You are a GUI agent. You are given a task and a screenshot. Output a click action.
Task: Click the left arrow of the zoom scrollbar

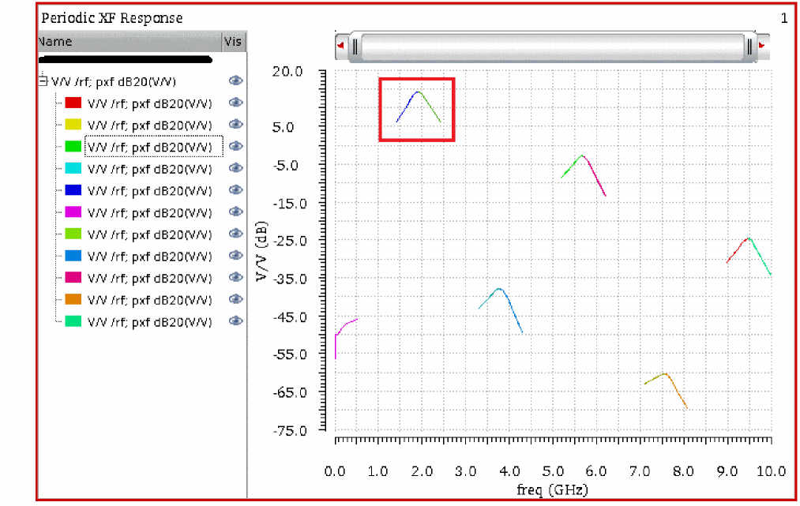point(340,46)
